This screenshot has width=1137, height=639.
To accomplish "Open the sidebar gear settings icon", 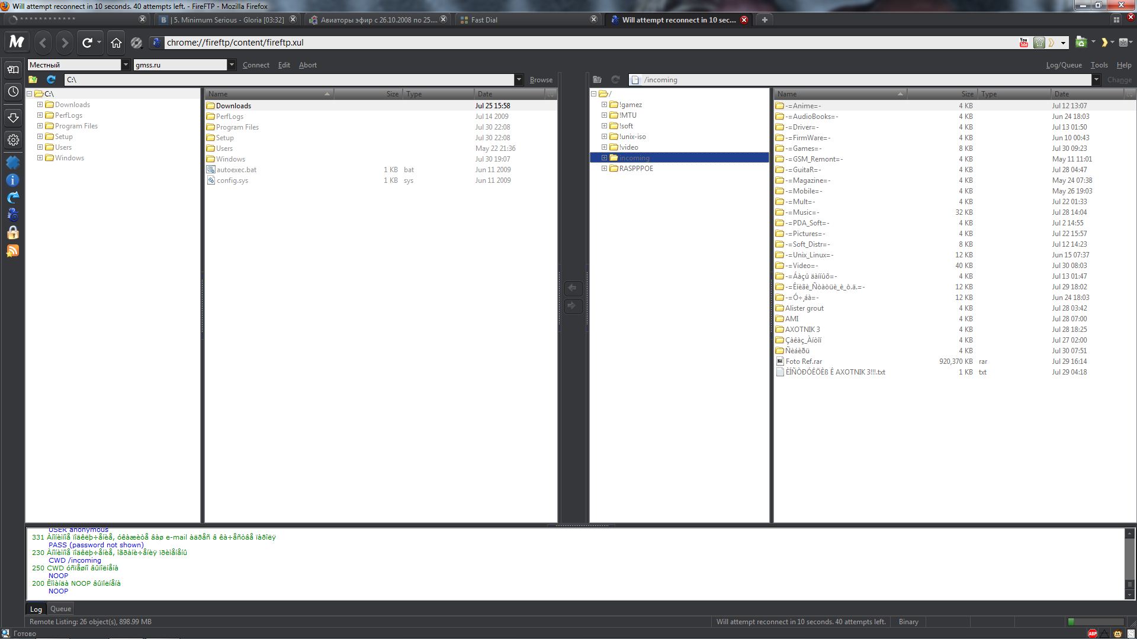I will [x=13, y=140].
